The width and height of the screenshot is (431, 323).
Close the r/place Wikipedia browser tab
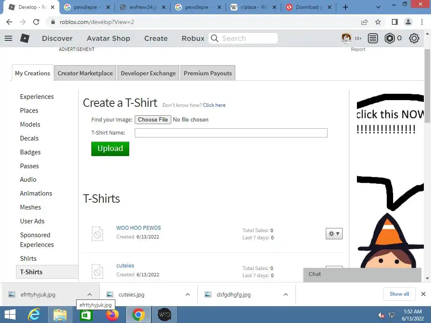274,8
